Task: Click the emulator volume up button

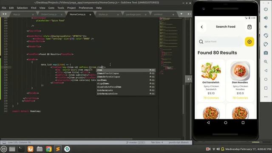Action: 266,18
